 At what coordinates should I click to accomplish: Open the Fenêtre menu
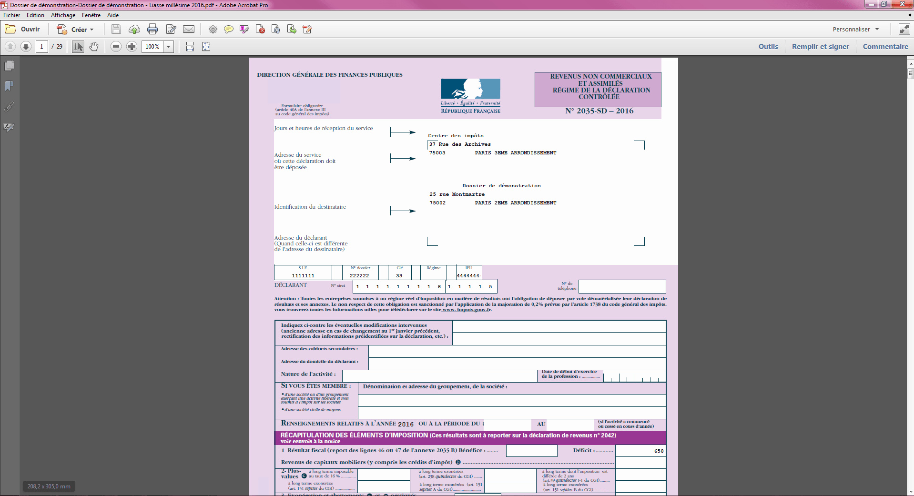[91, 15]
